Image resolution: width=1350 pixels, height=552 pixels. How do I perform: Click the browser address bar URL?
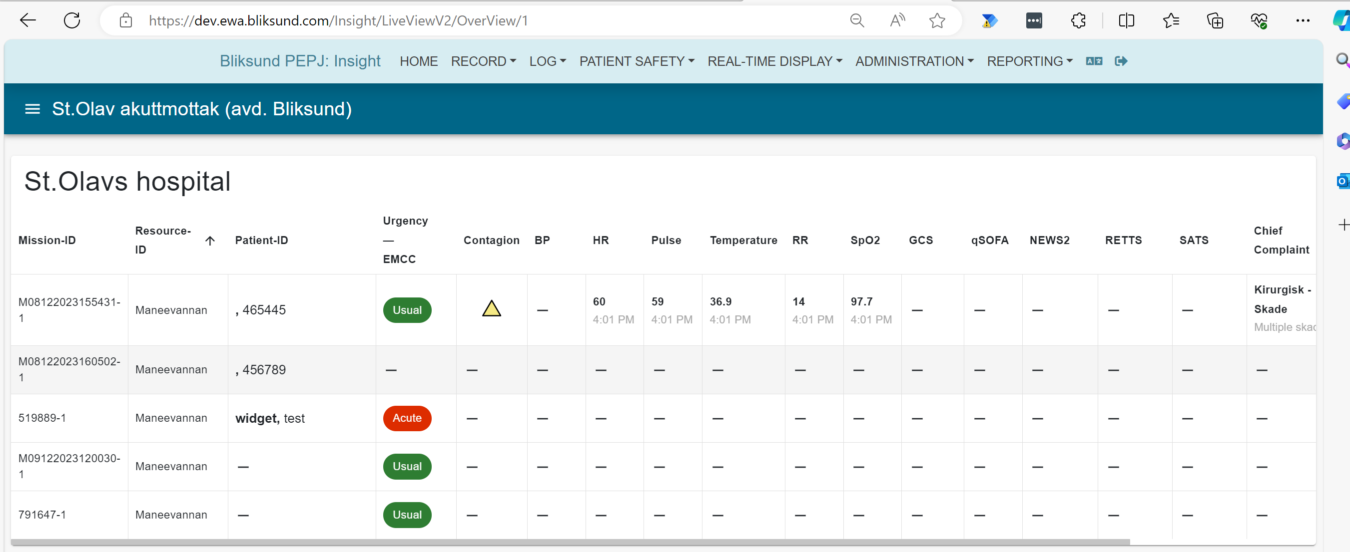point(339,20)
